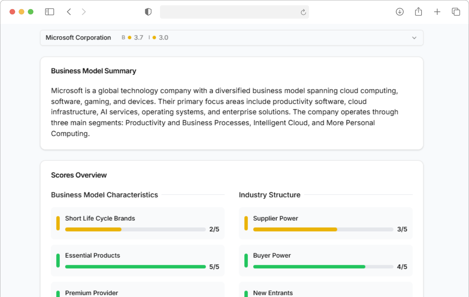Click the Buyer Power label

coord(272,255)
